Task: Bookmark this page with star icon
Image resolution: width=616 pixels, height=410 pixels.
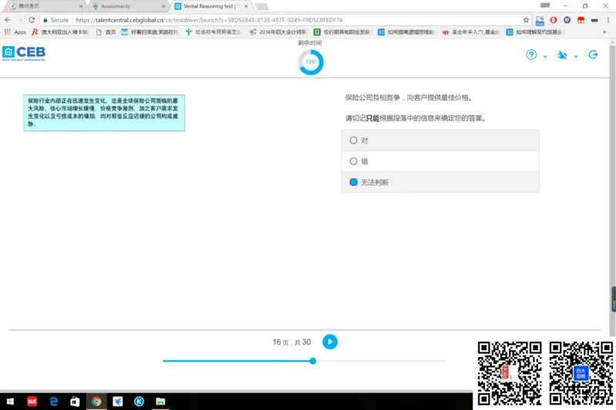Action: pos(526,20)
